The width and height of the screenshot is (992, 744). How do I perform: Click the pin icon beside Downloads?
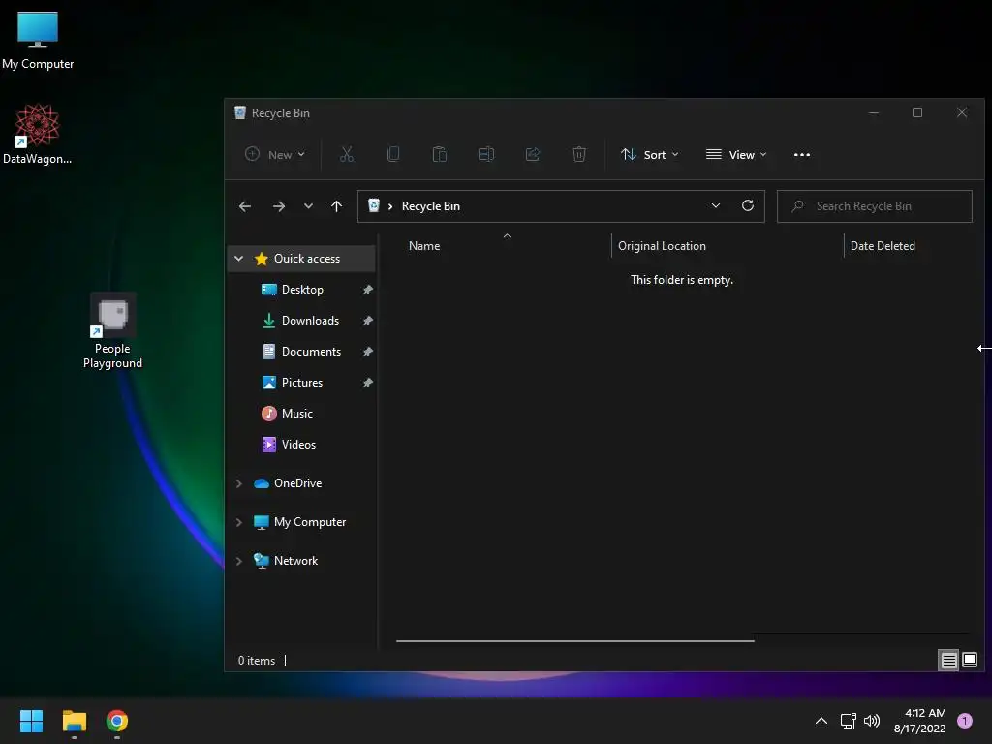(x=367, y=321)
